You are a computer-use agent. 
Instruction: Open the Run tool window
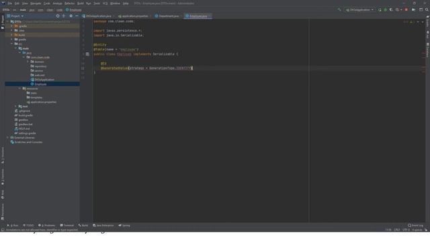[13, 226]
